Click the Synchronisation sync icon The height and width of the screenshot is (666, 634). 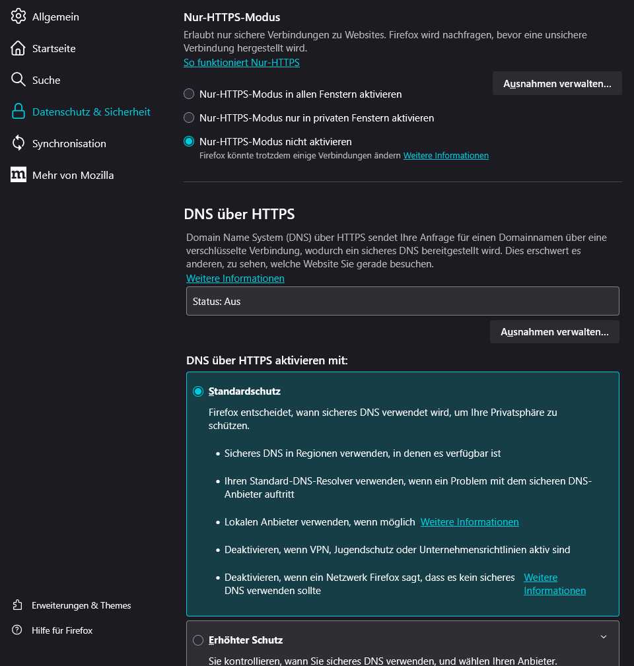[x=18, y=143]
